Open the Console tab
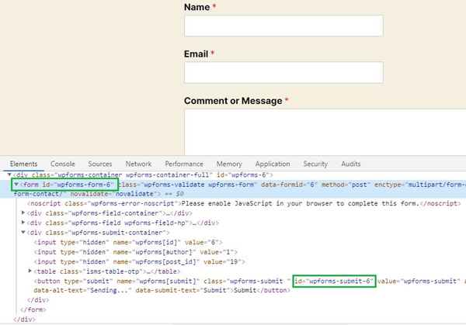 [x=63, y=164]
